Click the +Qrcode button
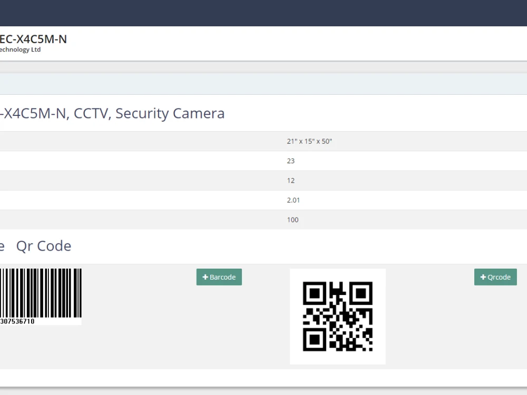 coord(495,277)
